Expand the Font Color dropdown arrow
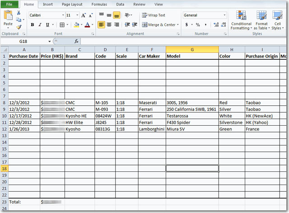The image size is (289, 213). tap(92, 24)
